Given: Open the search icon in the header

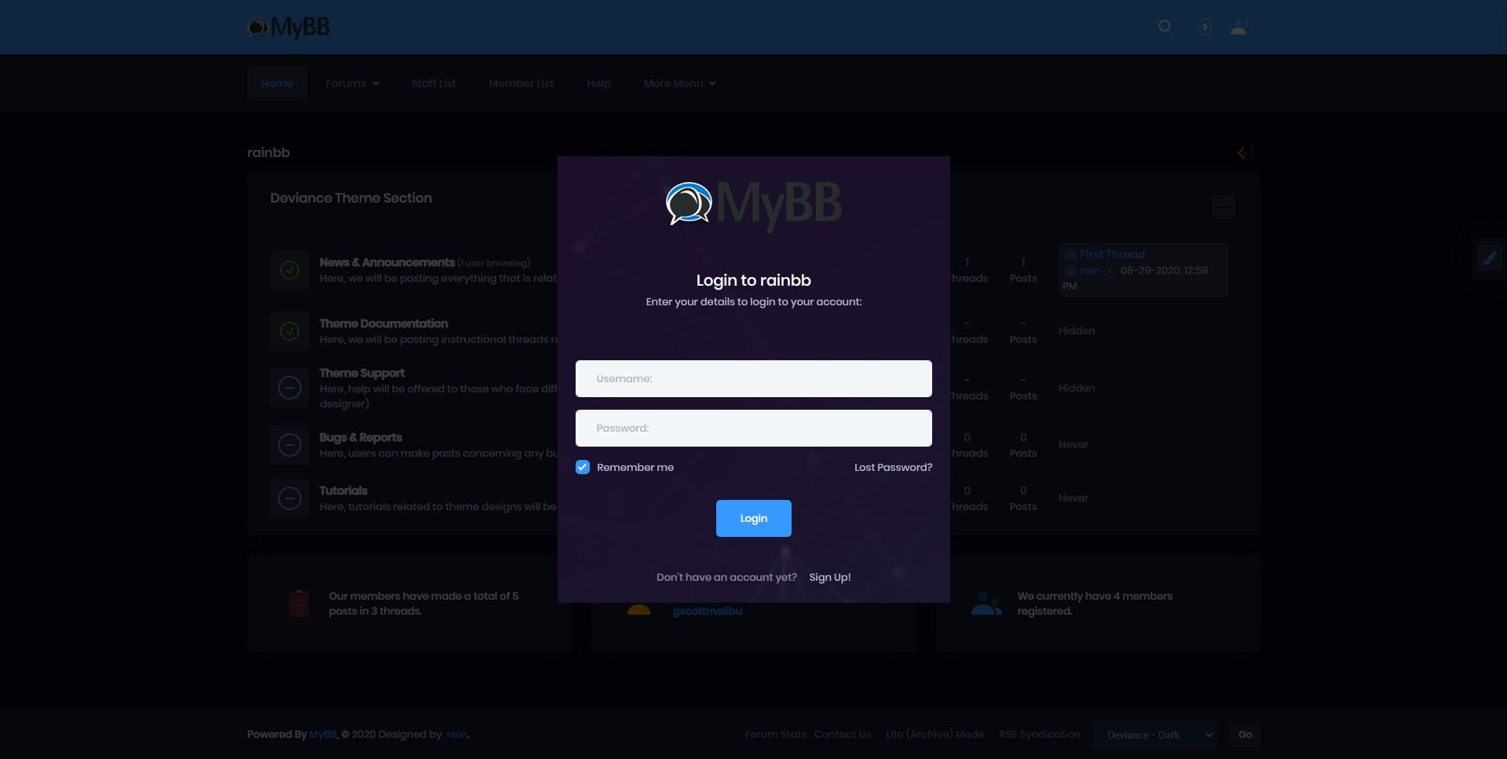Looking at the screenshot, I should [1165, 27].
